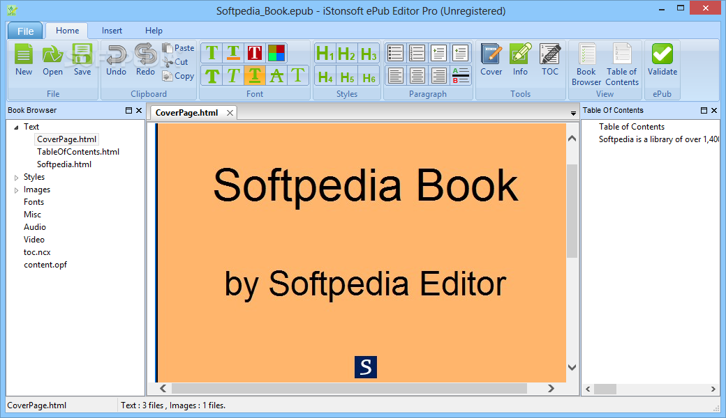Image resolution: width=726 pixels, height=418 pixels.
Task: Toggle the Table of Contents panel view
Action: tap(622, 65)
